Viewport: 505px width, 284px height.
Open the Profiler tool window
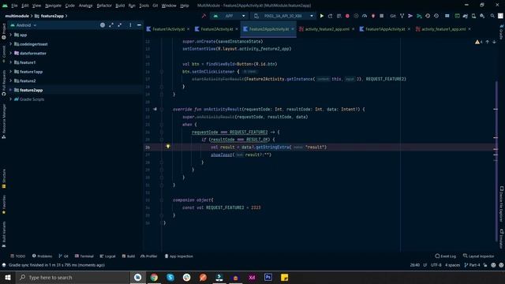pos(149,256)
